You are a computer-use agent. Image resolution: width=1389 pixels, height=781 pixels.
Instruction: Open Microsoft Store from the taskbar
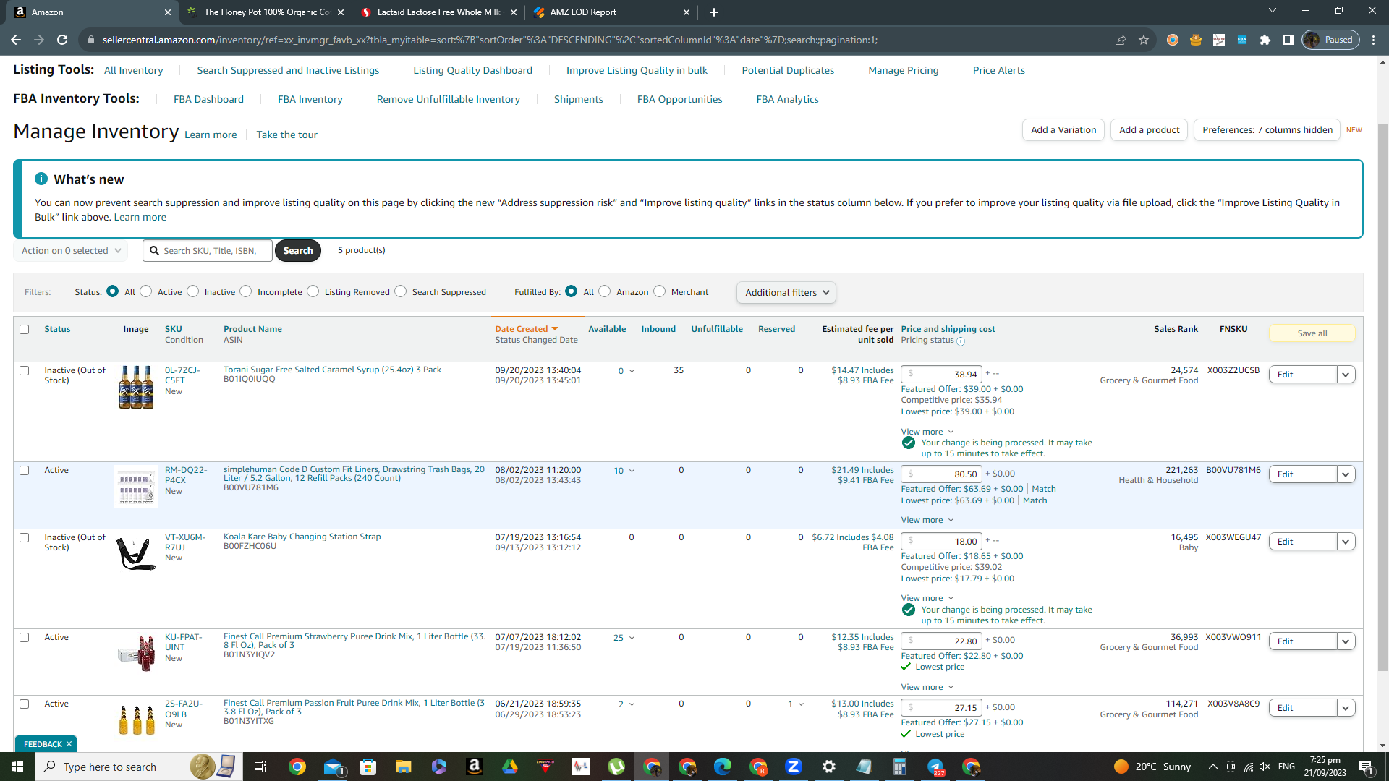pyautogui.click(x=368, y=767)
